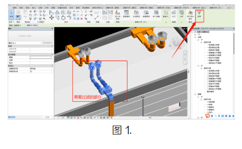The height and width of the screenshot is (149, 242).
Task: Click the Trim/Extend to corner icon
Action: (69, 18)
